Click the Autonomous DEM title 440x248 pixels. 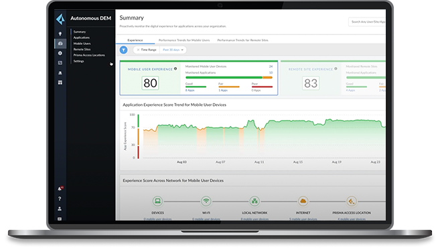pyautogui.click(x=90, y=18)
